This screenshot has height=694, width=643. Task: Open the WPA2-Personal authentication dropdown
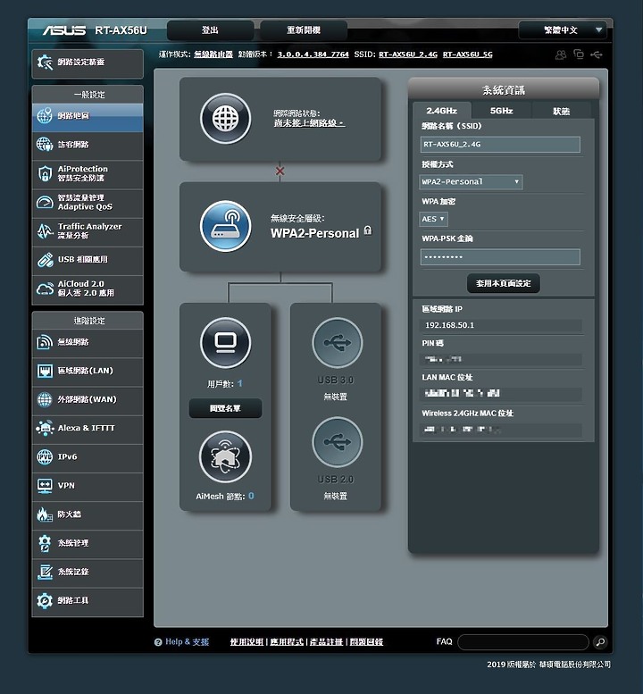(471, 182)
